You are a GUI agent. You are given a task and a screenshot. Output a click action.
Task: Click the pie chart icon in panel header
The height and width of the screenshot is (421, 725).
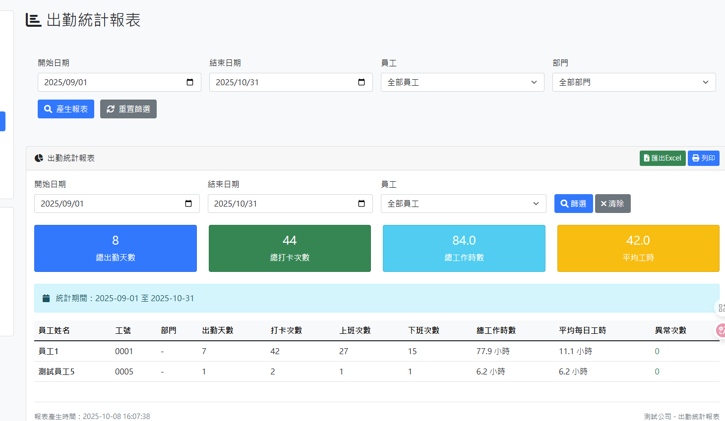coord(39,158)
